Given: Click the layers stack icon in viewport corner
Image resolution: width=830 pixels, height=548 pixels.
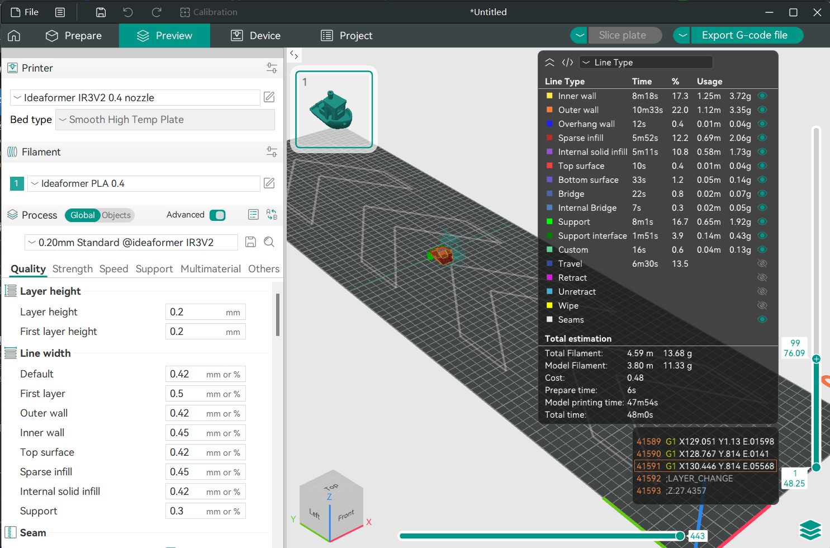Looking at the screenshot, I should click(x=810, y=530).
